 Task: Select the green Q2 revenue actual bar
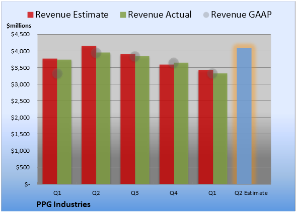[x=103, y=118]
